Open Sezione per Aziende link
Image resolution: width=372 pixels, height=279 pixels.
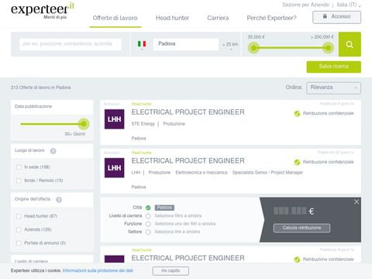305,5
